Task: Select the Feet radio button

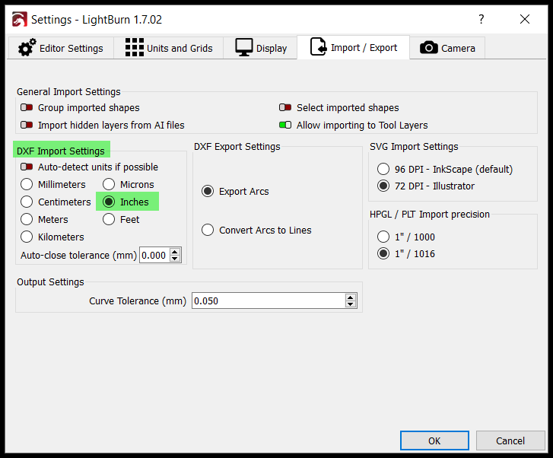Action: pos(109,219)
